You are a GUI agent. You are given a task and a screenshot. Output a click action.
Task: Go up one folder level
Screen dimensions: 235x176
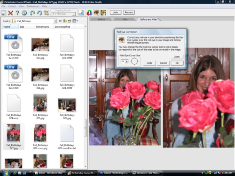[x=65, y=21]
